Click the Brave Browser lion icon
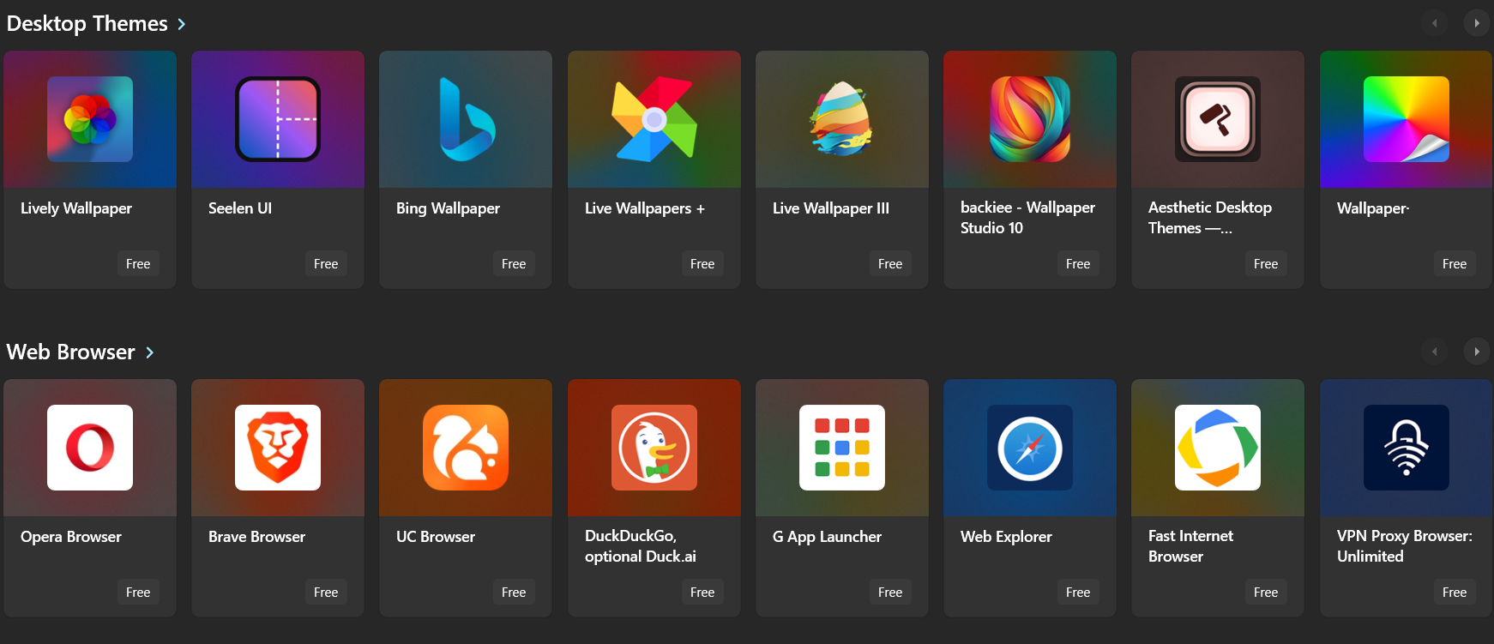Screen dimensions: 1494x644 (278, 448)
